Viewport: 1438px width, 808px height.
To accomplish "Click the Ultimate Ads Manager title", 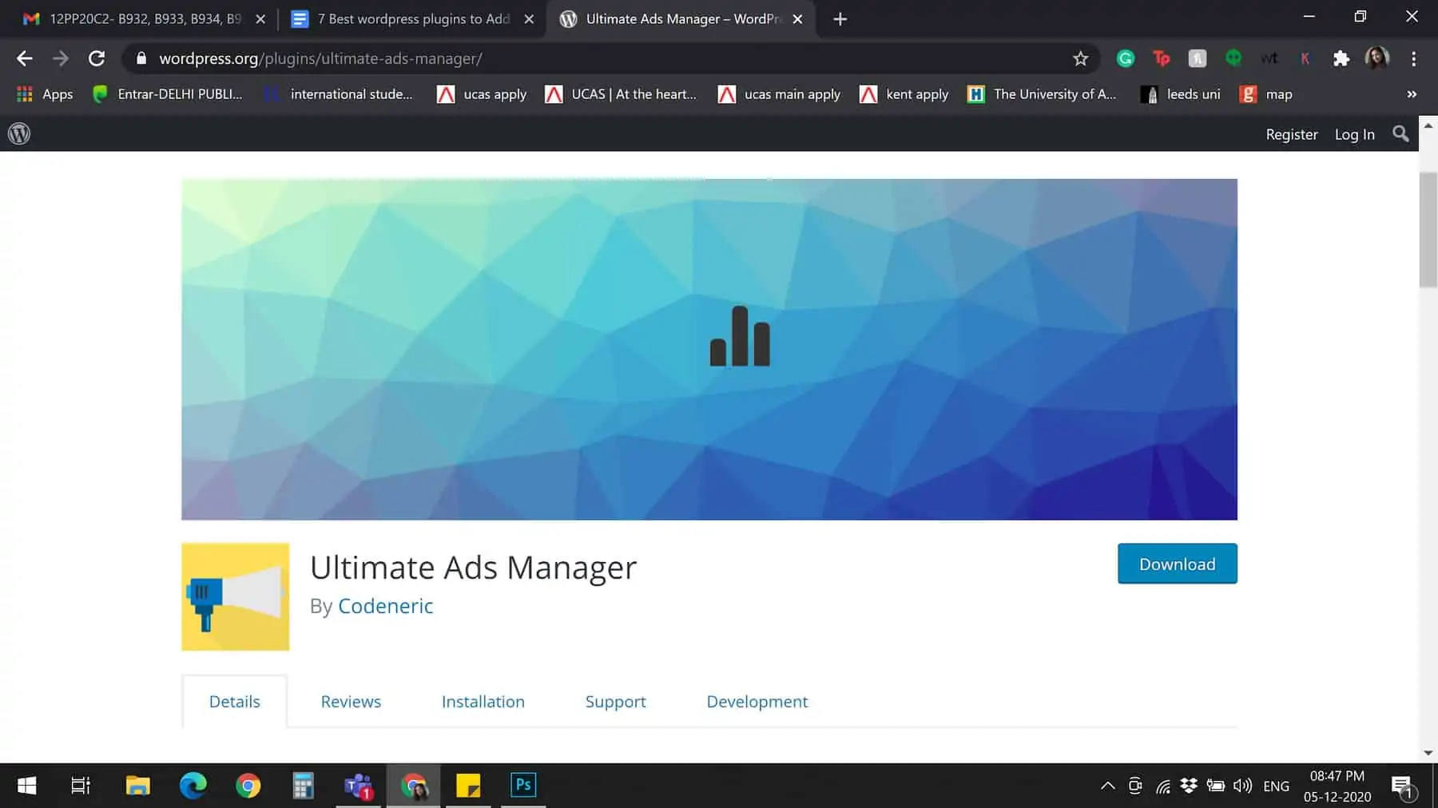I will (x=473, y=568).
